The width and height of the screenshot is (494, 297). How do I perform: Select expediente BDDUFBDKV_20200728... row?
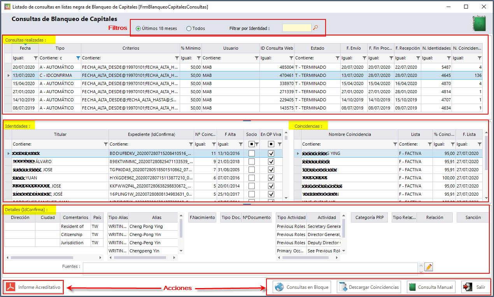click(x=144, y=153)
